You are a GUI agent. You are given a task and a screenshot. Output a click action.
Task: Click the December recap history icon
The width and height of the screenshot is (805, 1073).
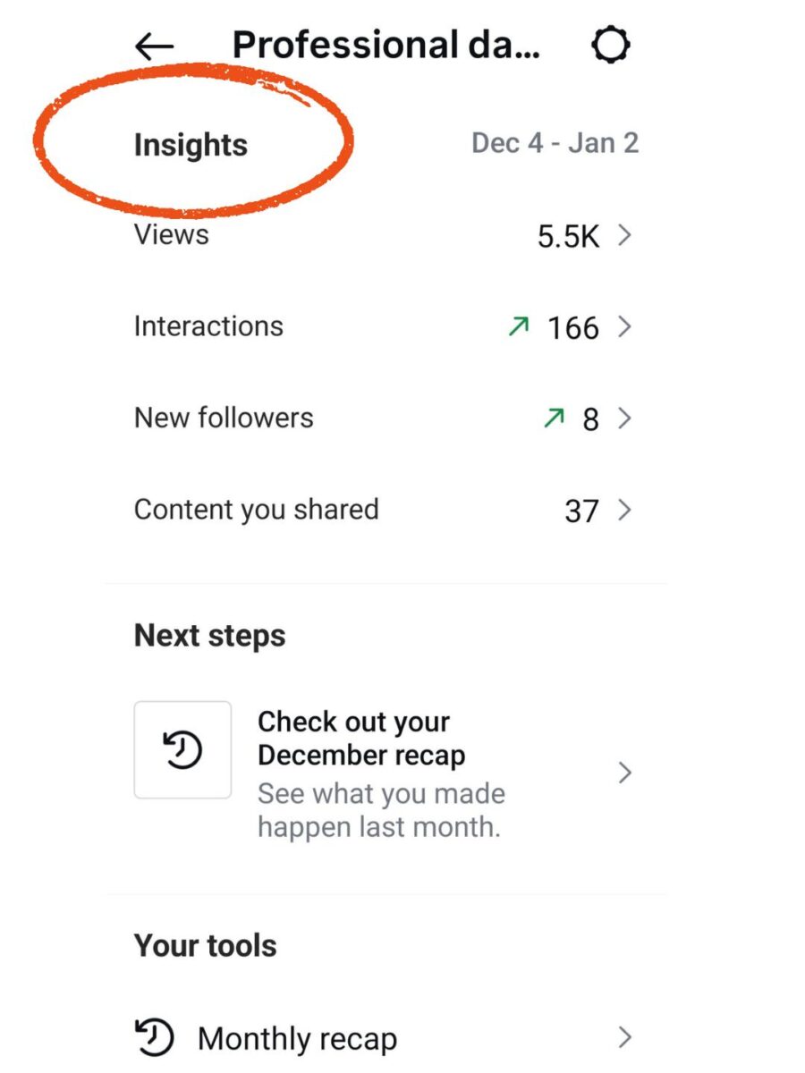182,749
